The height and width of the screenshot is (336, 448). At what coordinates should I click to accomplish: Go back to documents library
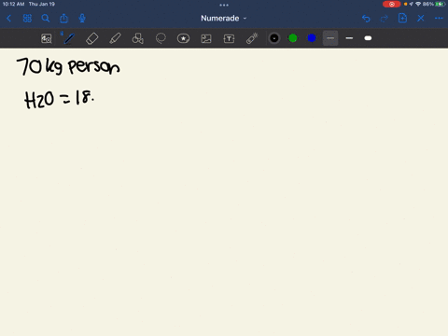tap(8, 19)
